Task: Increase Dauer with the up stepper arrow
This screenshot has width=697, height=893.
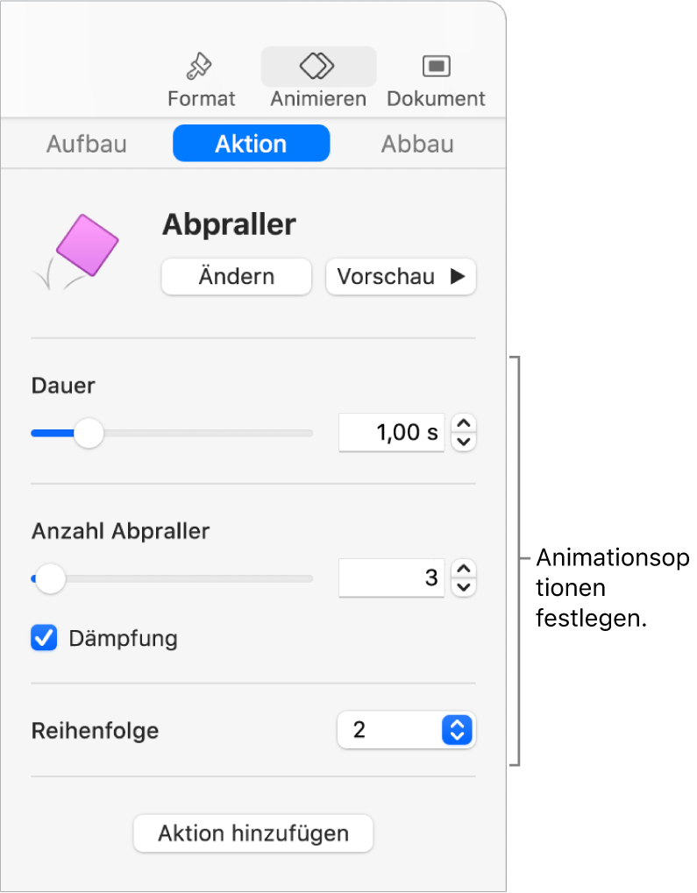Action: (x=464, y=424)
